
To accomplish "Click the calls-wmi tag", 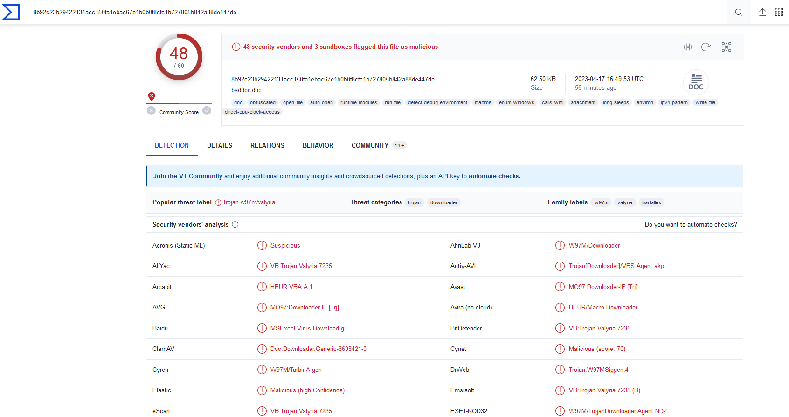I will 553,102.
